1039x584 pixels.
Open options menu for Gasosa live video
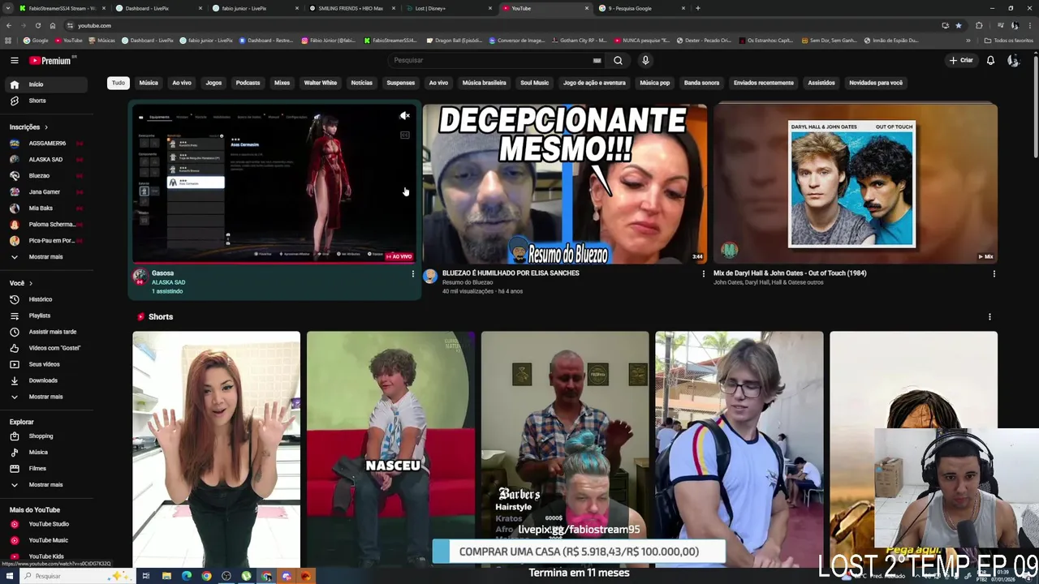[x=412, y=274]
